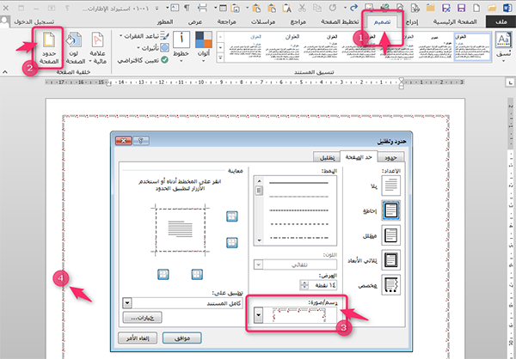
Task: Open the Colors (ألوان) theme palette
Action: (x=203, y=47)
